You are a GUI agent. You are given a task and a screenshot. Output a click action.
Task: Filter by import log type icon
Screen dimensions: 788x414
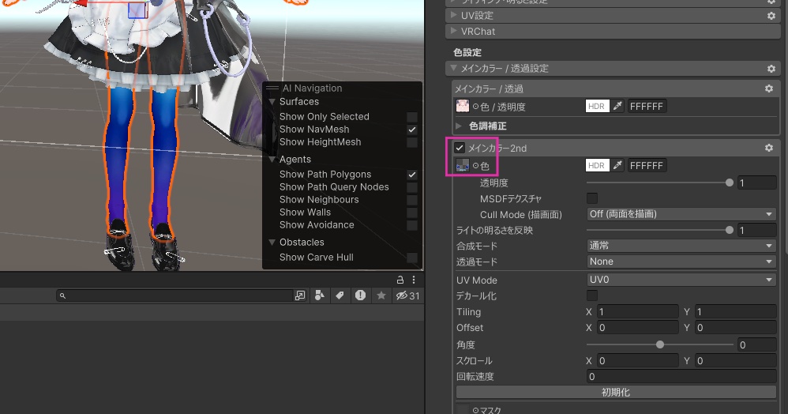point(360,295)
